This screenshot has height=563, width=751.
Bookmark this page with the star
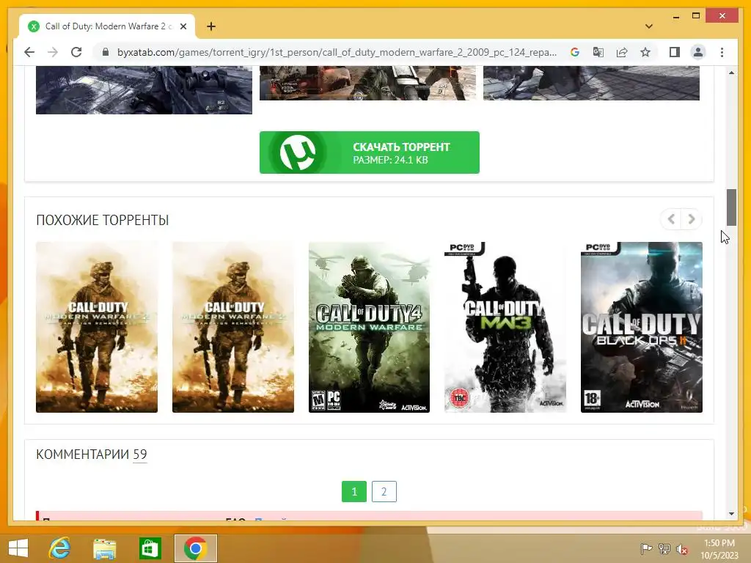[x=645, y=52]
